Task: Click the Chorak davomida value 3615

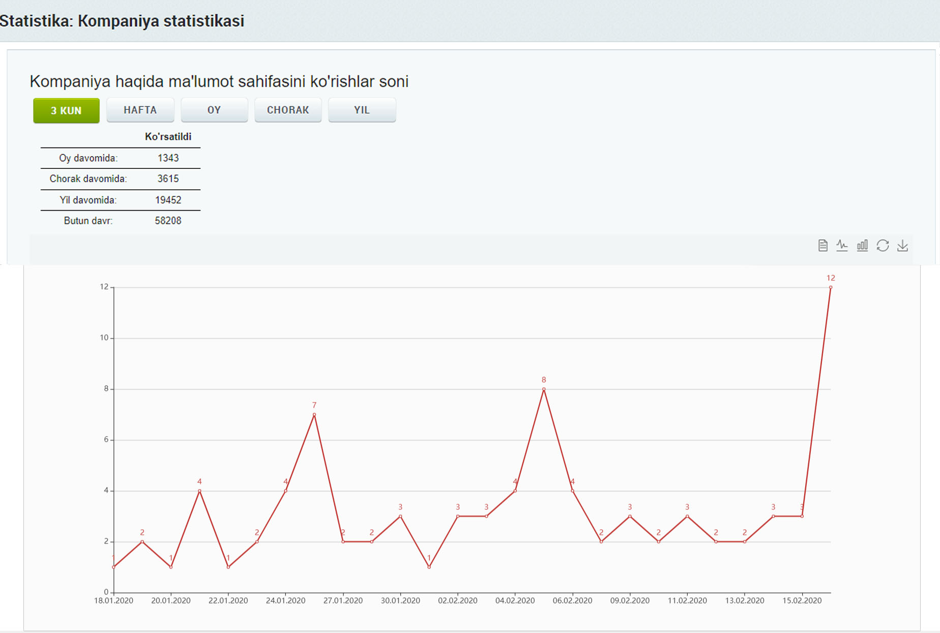Action: [168, 179]
